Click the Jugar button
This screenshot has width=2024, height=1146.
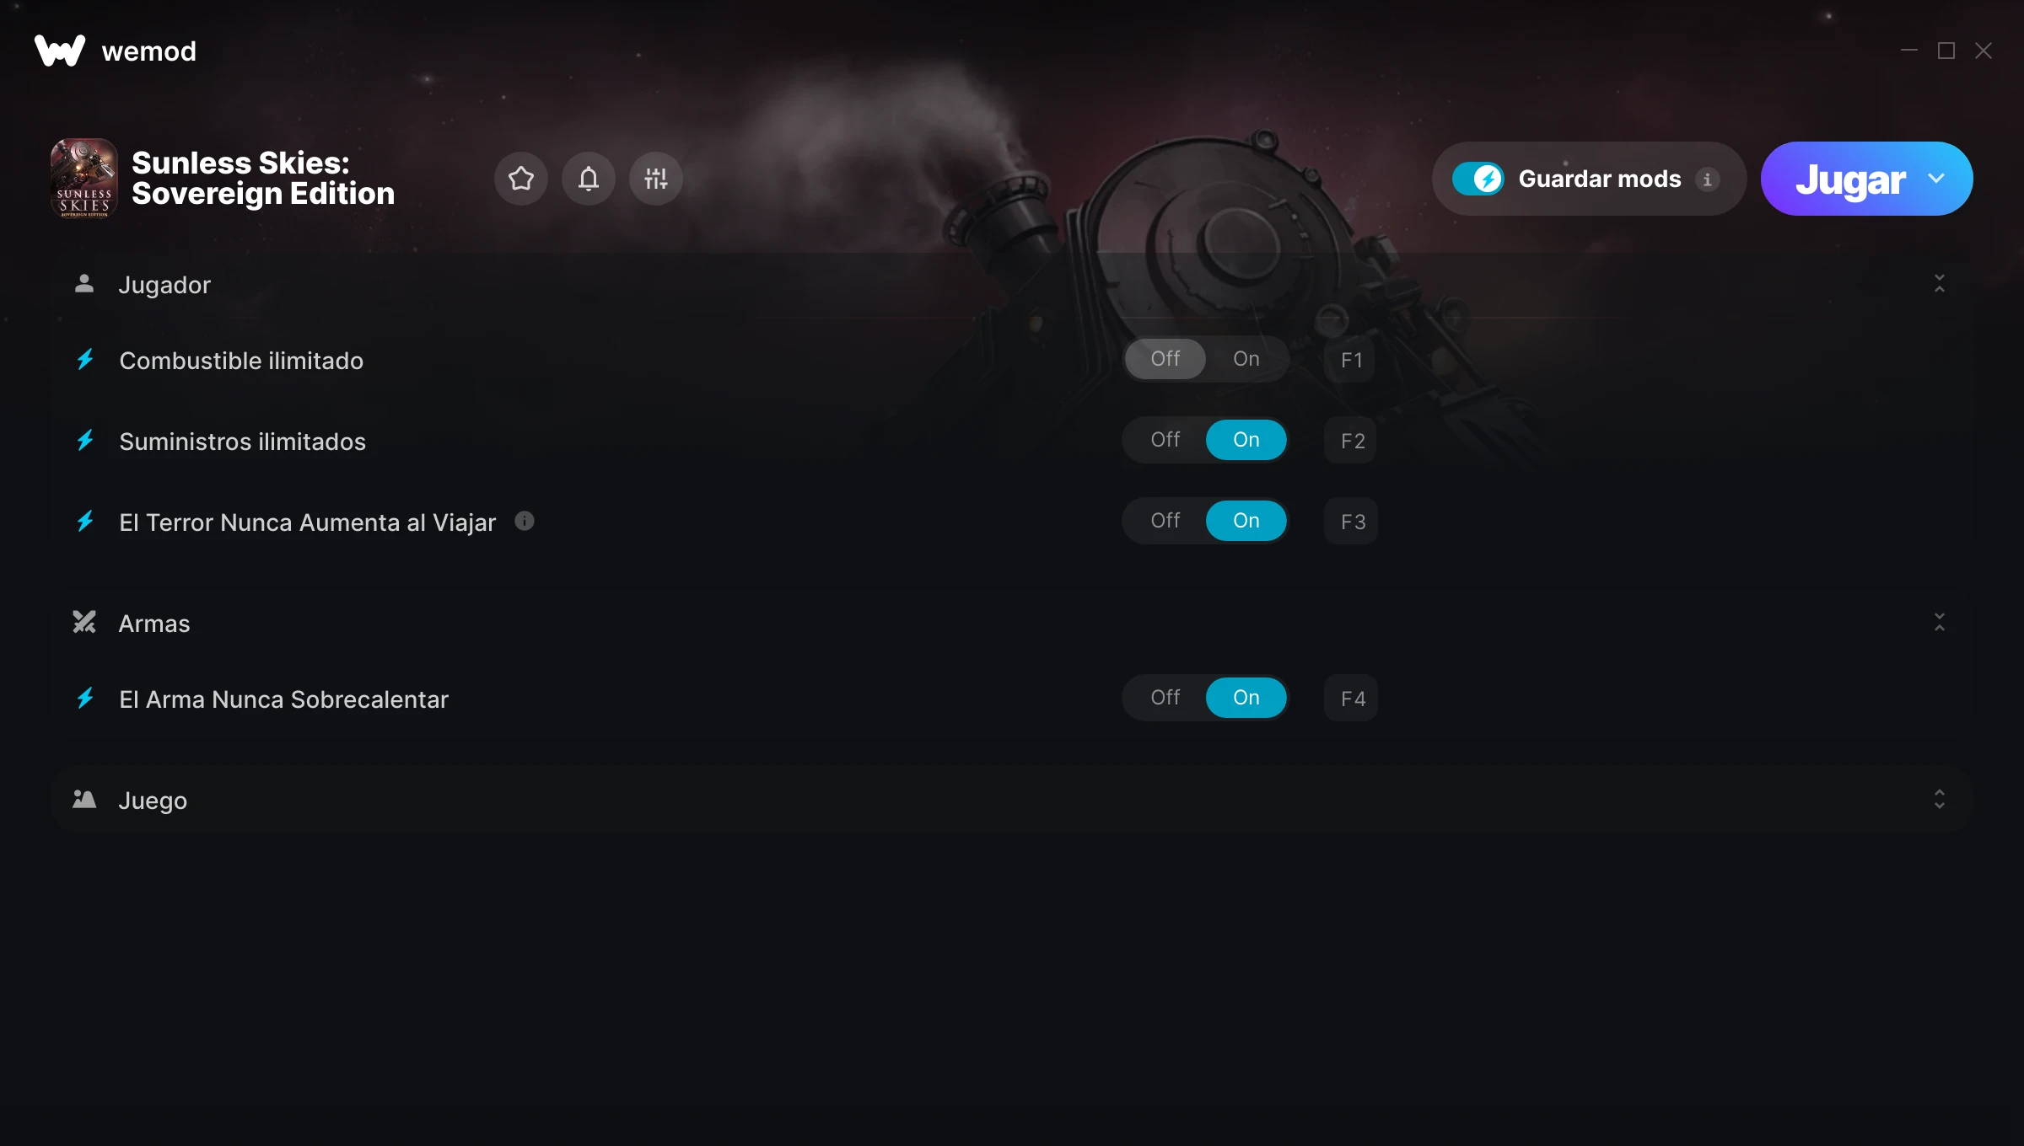pos(1850,179)
